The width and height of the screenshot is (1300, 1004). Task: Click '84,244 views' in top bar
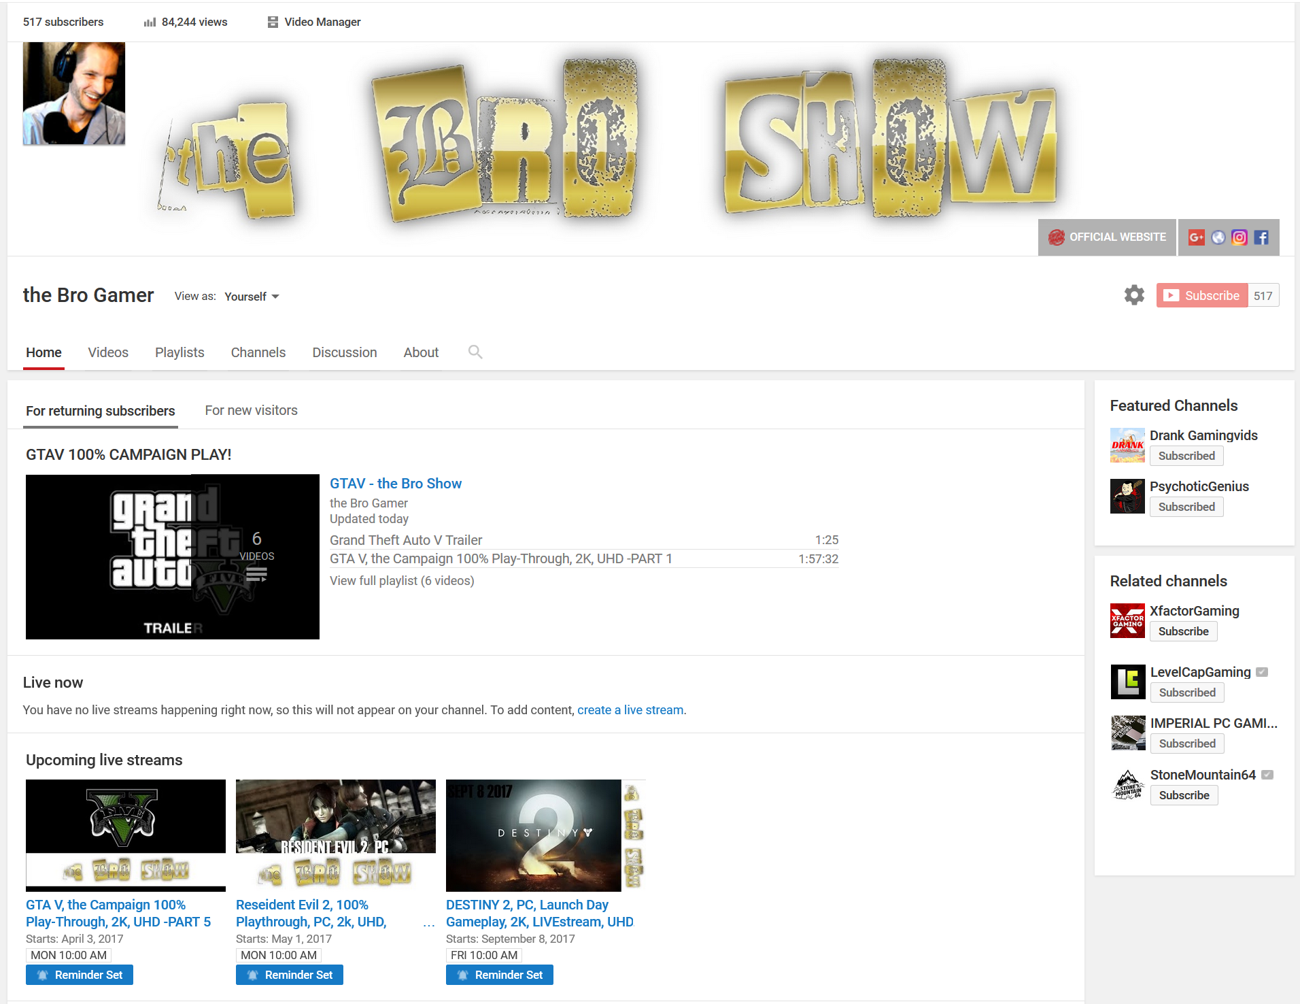[x=194, y=22]
